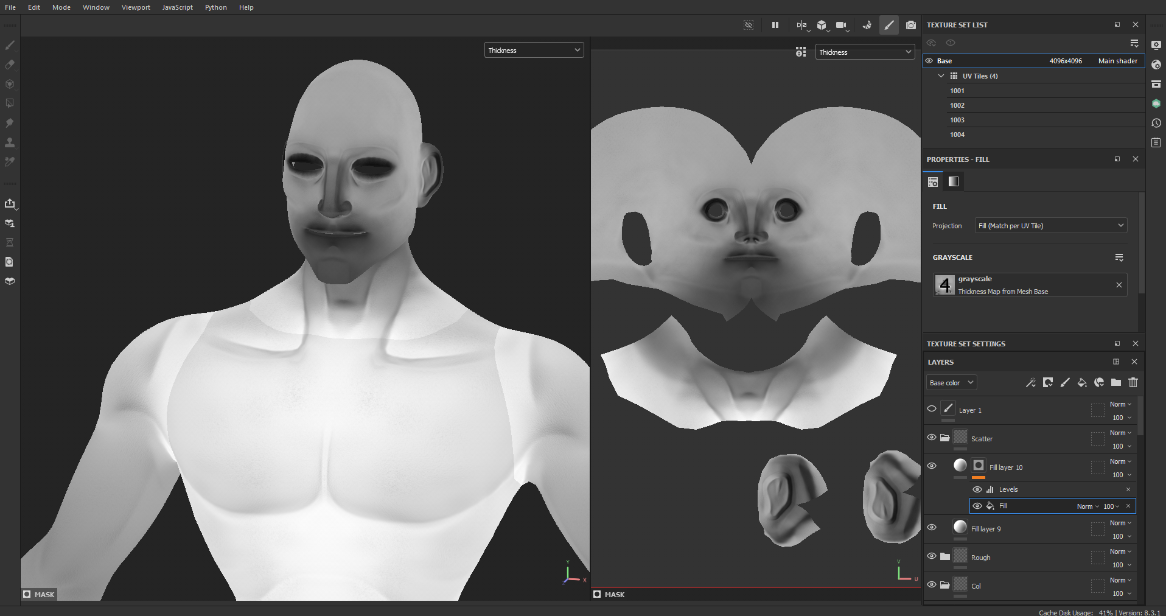Select UV tile 1003 in the Texture Set List

(x=957, y=120)
